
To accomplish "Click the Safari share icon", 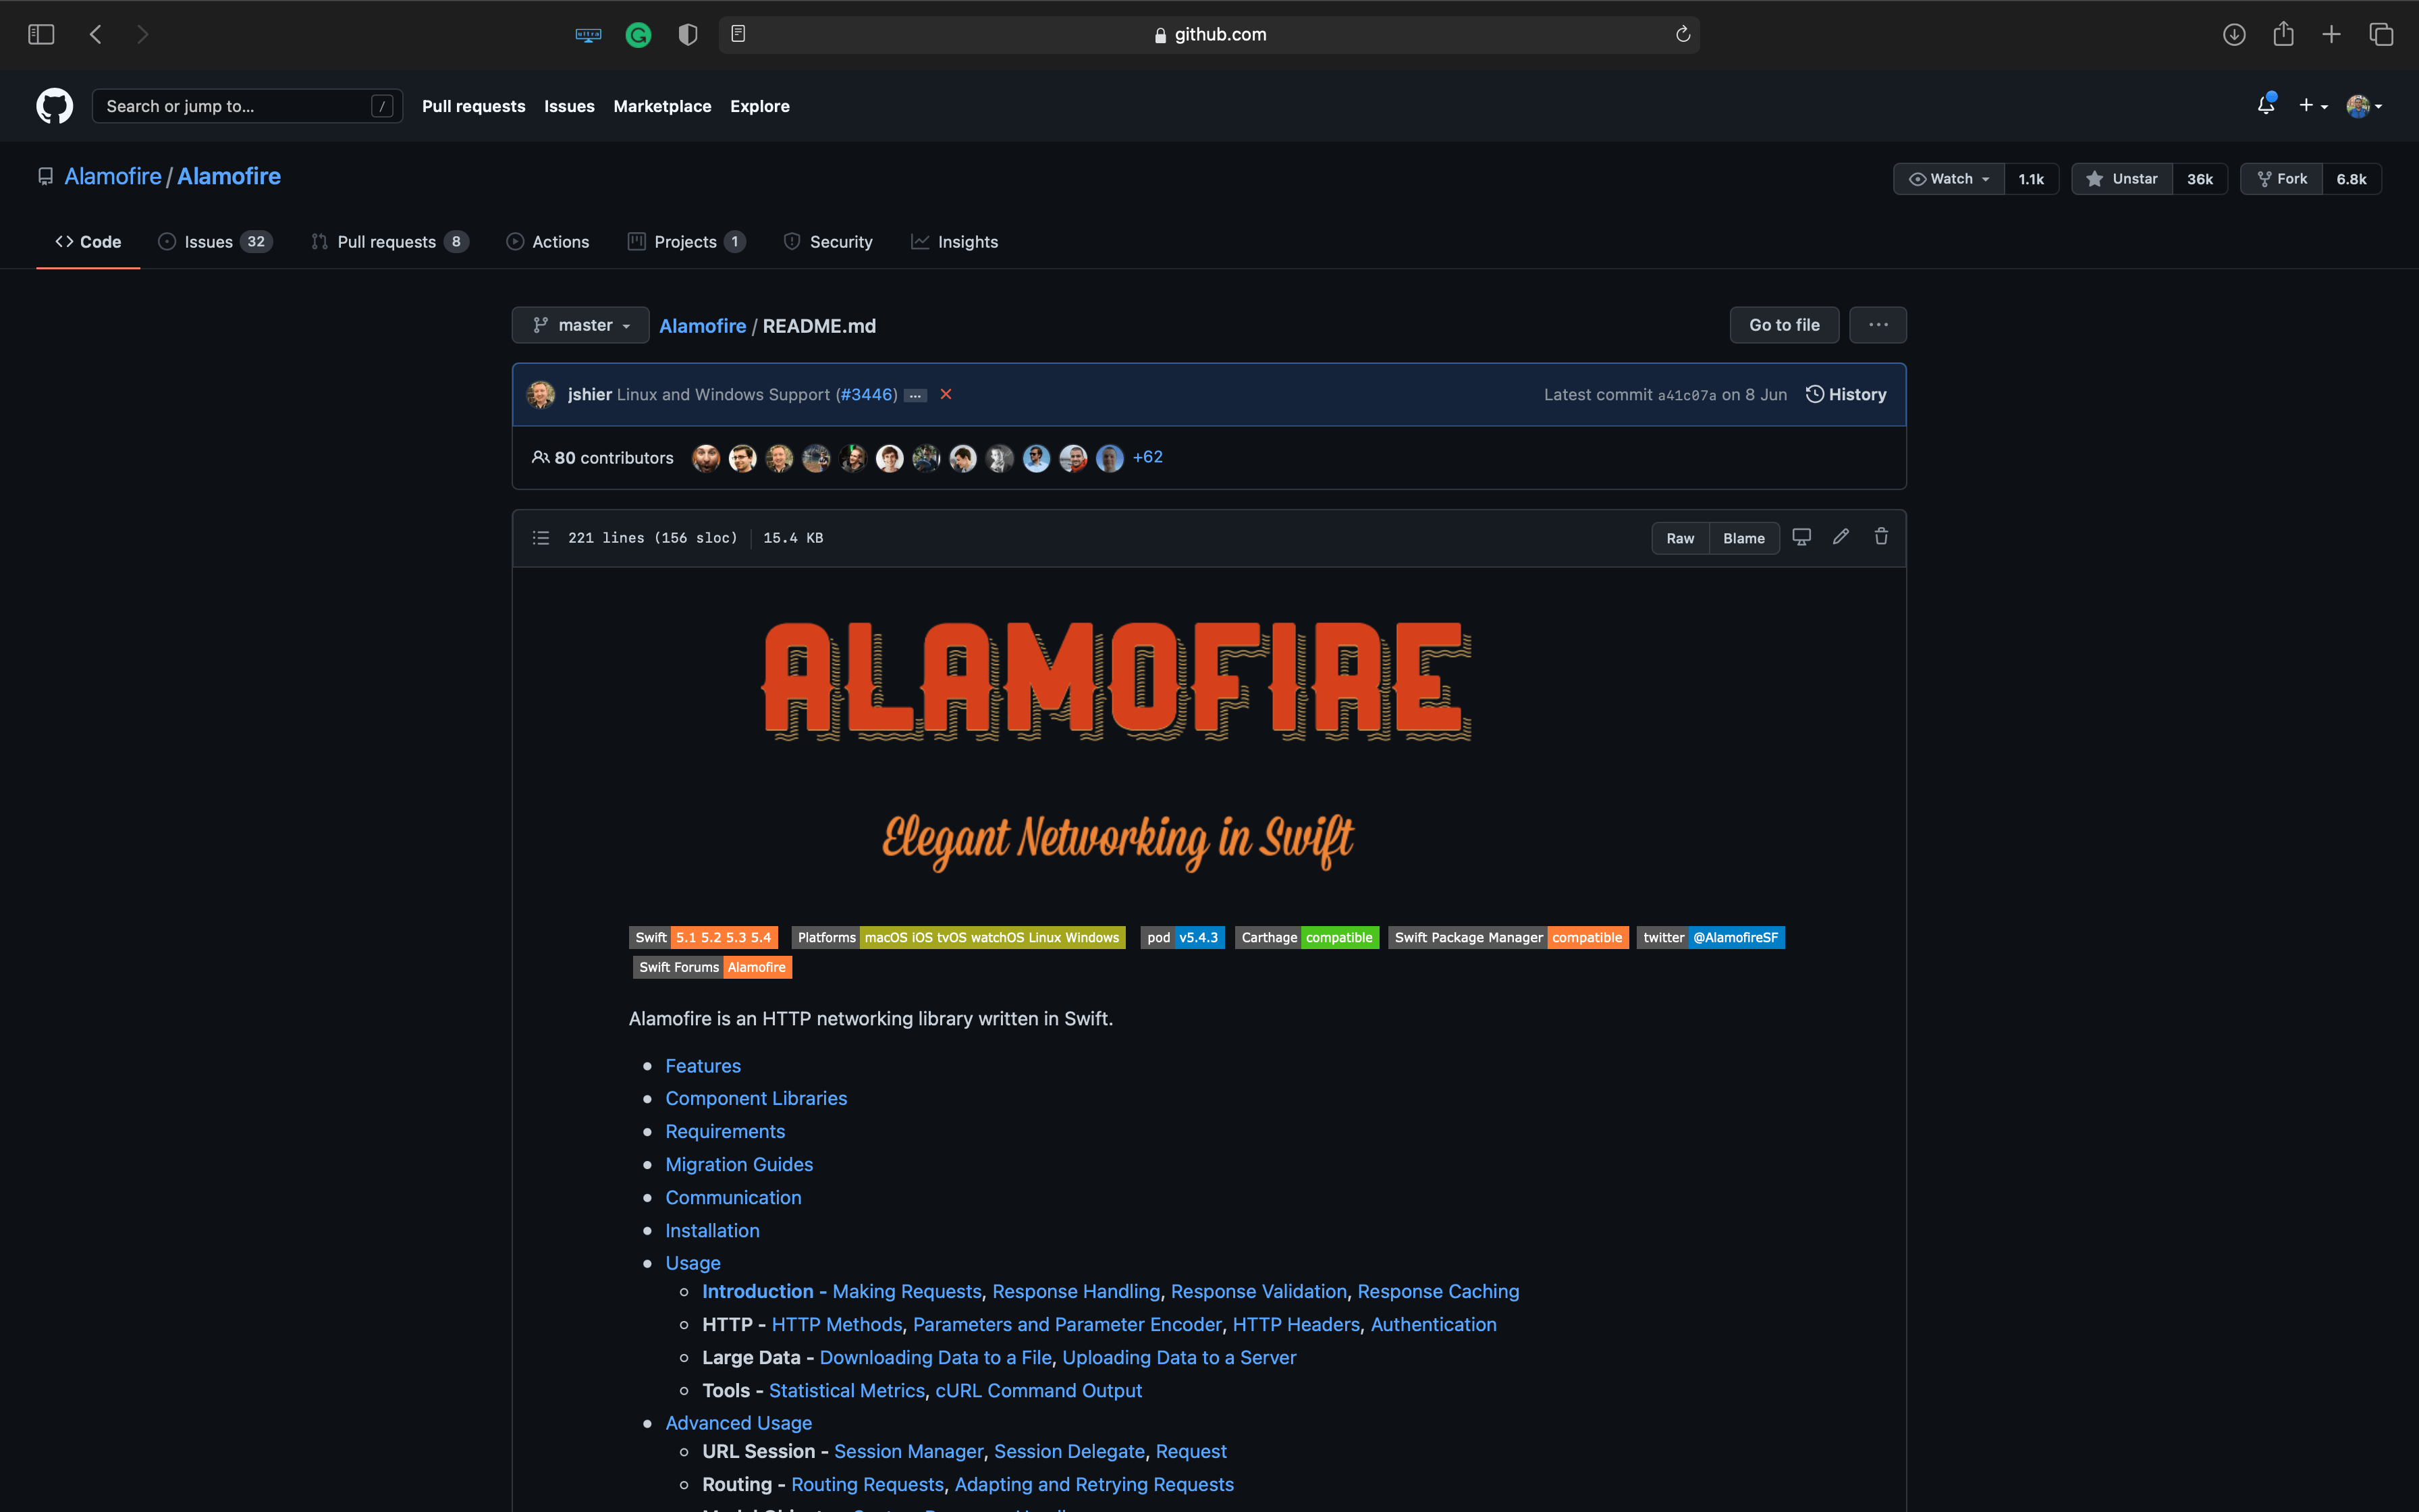I will pos(2283,34).
